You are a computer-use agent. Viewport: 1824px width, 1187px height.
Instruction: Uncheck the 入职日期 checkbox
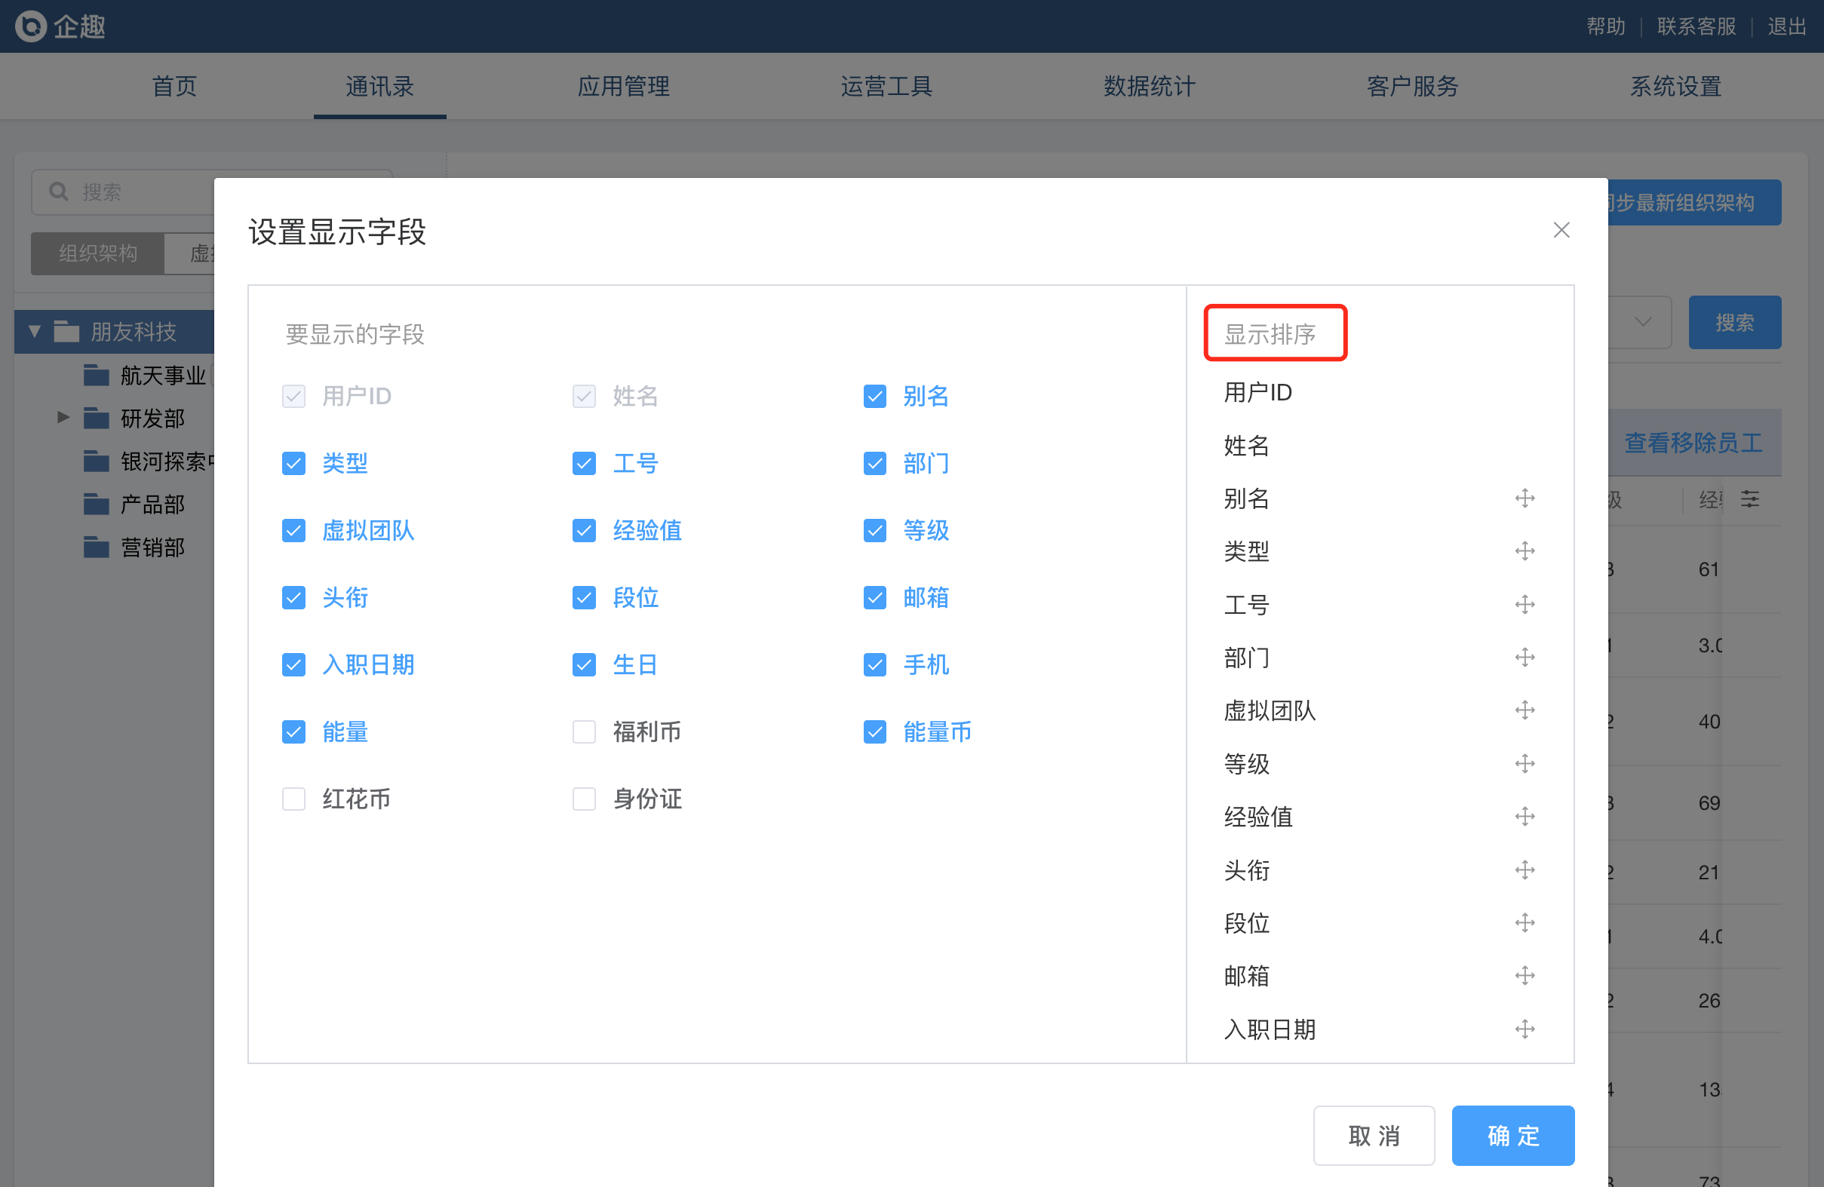(x=293, y=664)
